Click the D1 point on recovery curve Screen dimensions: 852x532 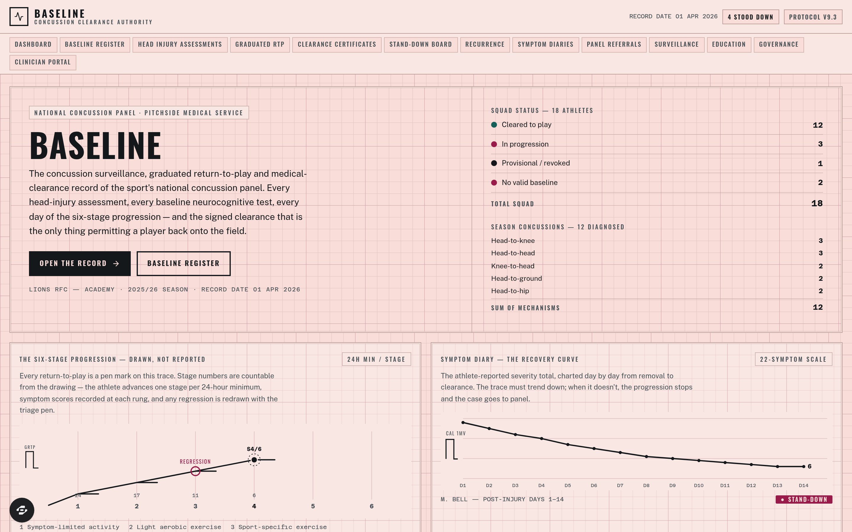click(463, 423)
